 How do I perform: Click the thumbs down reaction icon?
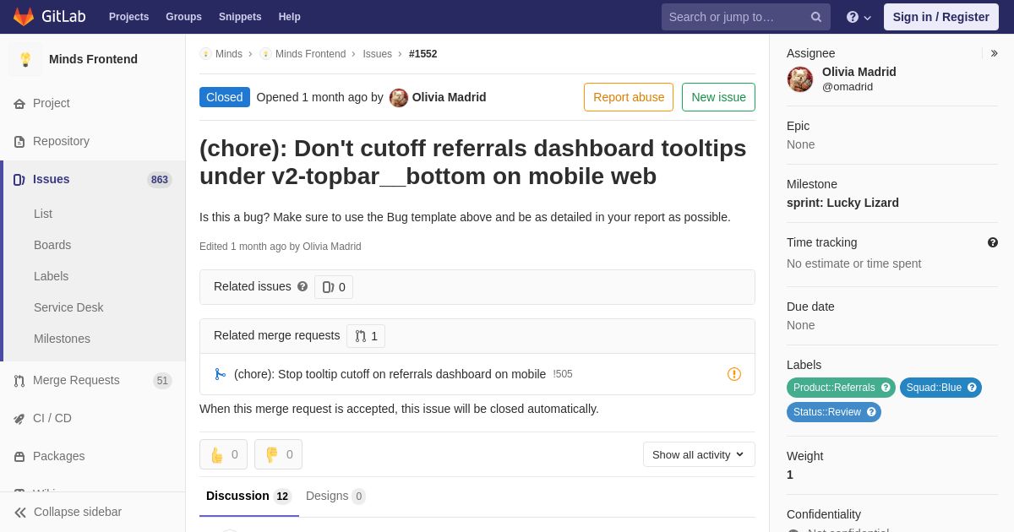tap(271, 455)
